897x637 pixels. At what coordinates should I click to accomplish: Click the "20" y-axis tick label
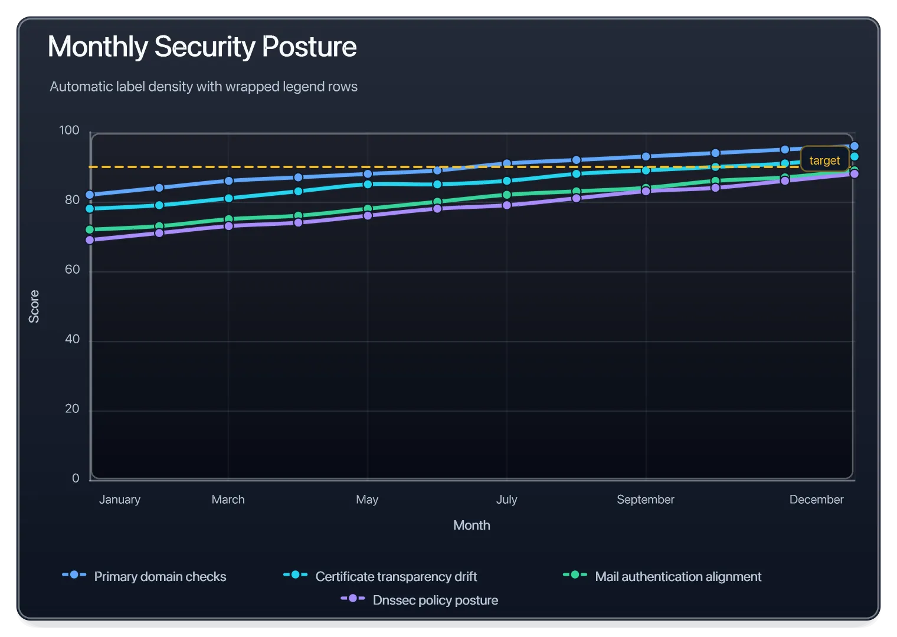point(72,409)
